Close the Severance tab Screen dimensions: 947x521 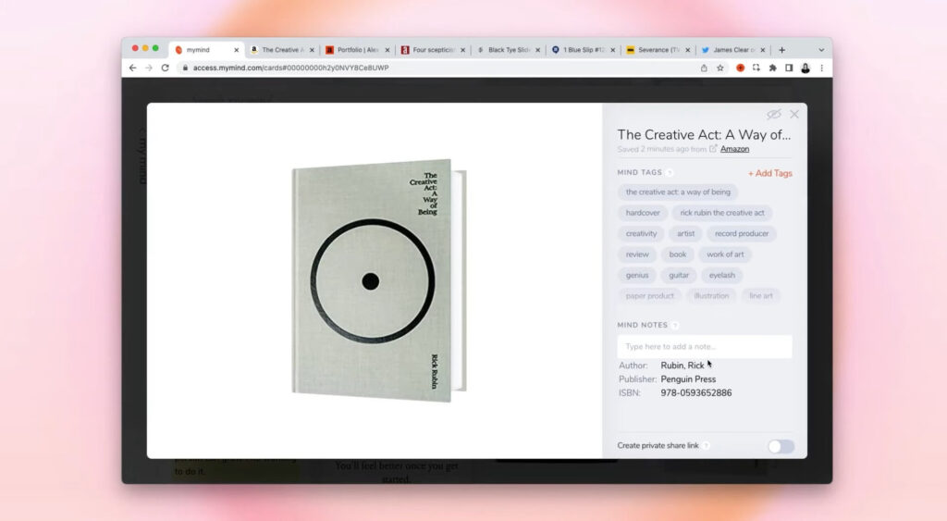pos(687,50)
